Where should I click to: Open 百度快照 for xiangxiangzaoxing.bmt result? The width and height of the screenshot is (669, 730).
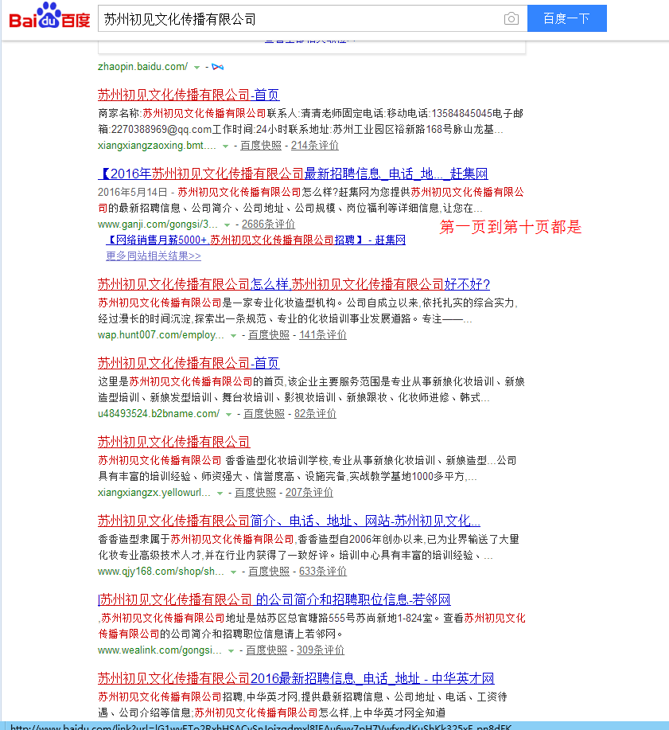tap(261, 145)
